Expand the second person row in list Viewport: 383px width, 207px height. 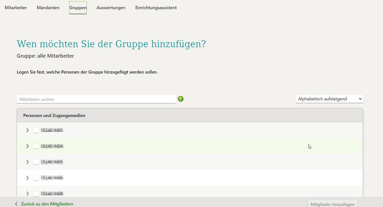tap(27, 146)
